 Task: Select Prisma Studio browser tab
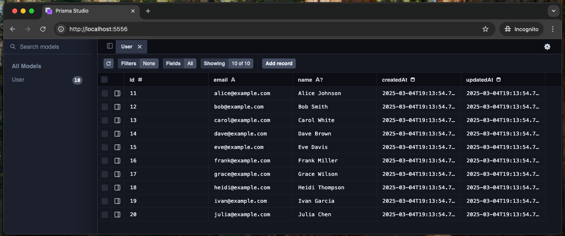(x=92, y=11)
